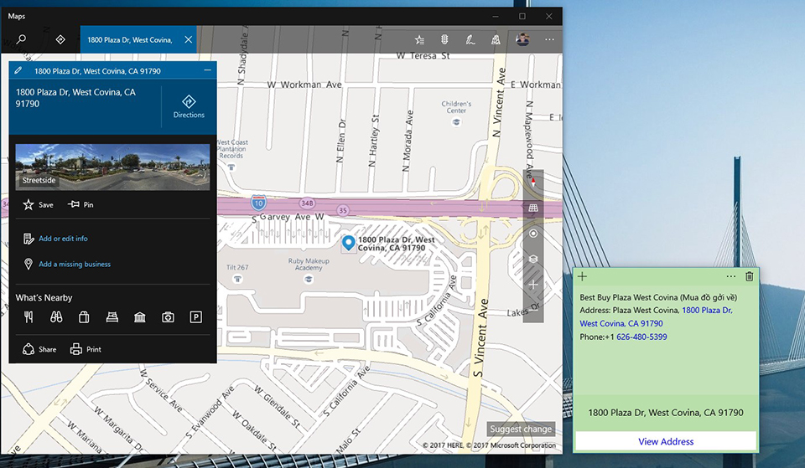Find nearby shopping bag icon
Image resolution: width=805 pixels, height=468 pixels.
[84, 317]
